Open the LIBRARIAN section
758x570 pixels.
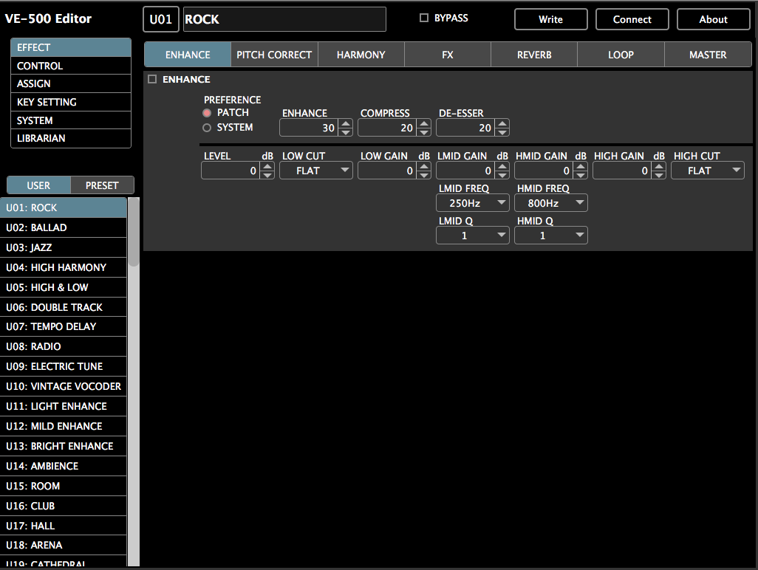point(71,138)
